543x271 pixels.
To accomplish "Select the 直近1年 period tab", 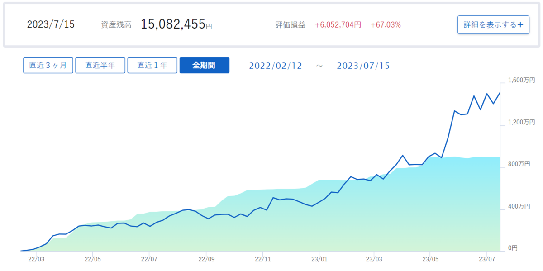I will click(x=152, y=65).
